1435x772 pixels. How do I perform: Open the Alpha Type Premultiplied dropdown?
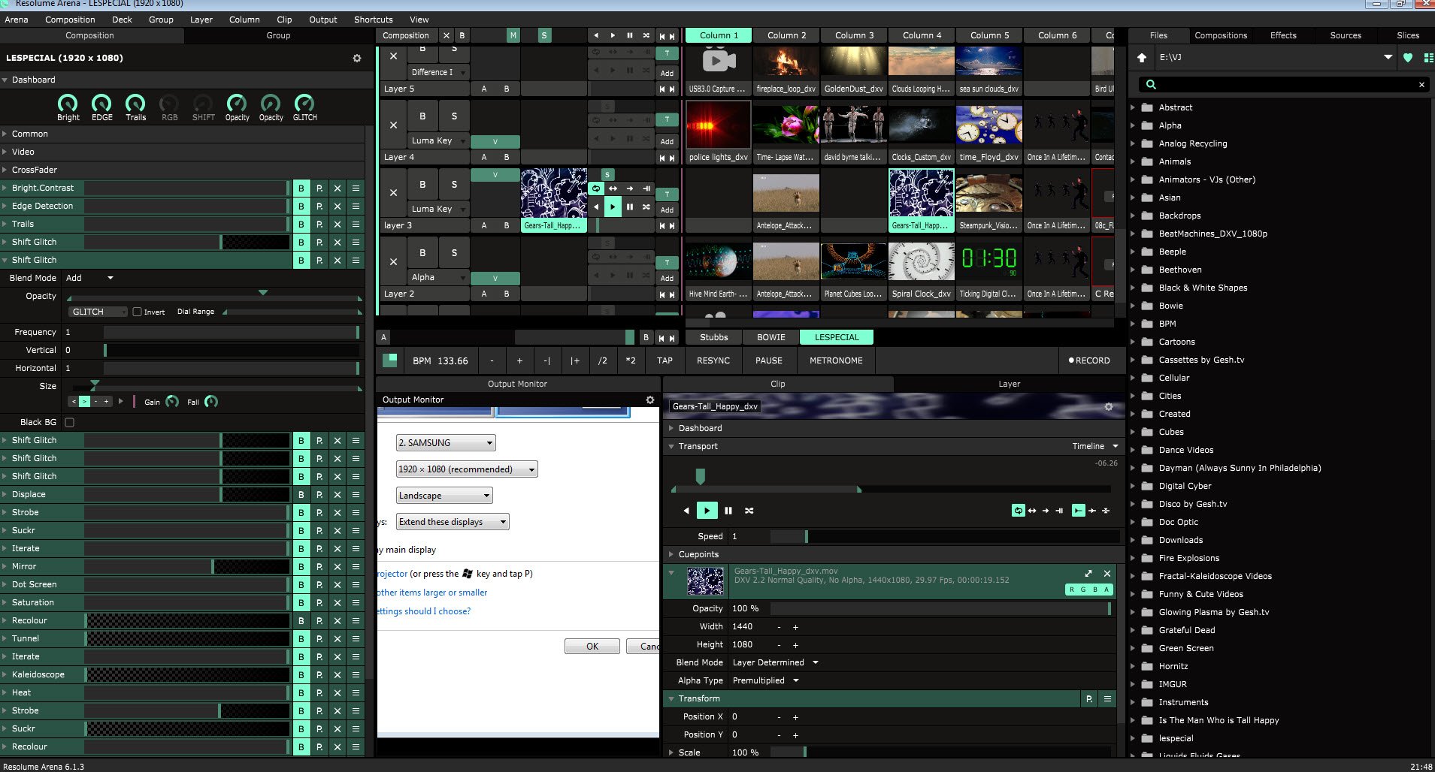click(765, 680)
